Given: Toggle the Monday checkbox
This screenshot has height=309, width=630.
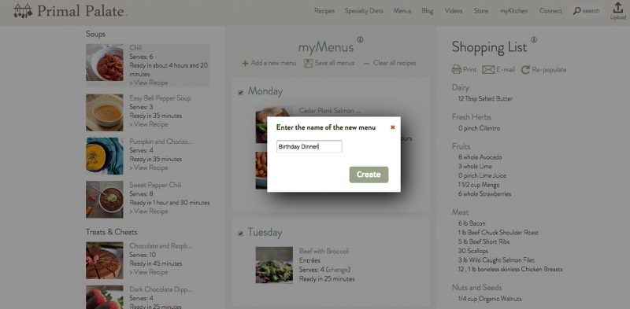Looking at the screenshot, I should [x=241, y=93].
